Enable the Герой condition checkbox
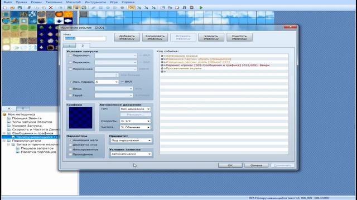The image size is (357, 200). click(x=70, y=95)
